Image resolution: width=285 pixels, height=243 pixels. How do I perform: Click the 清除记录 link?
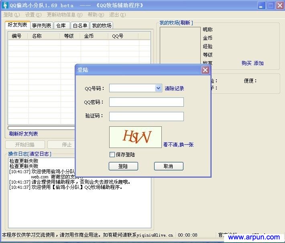point(174,89)
